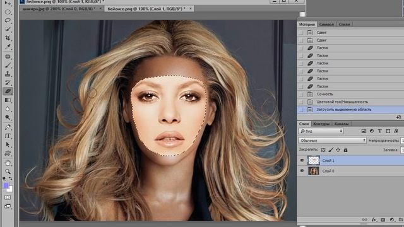Select the Custom Shape tool
The width and height of the screenshot is (404, 227).
click(8, 153)
